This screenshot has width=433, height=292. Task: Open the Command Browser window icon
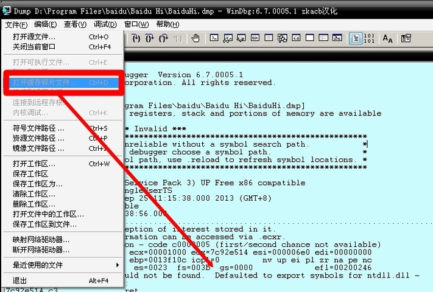coord(337,38)
